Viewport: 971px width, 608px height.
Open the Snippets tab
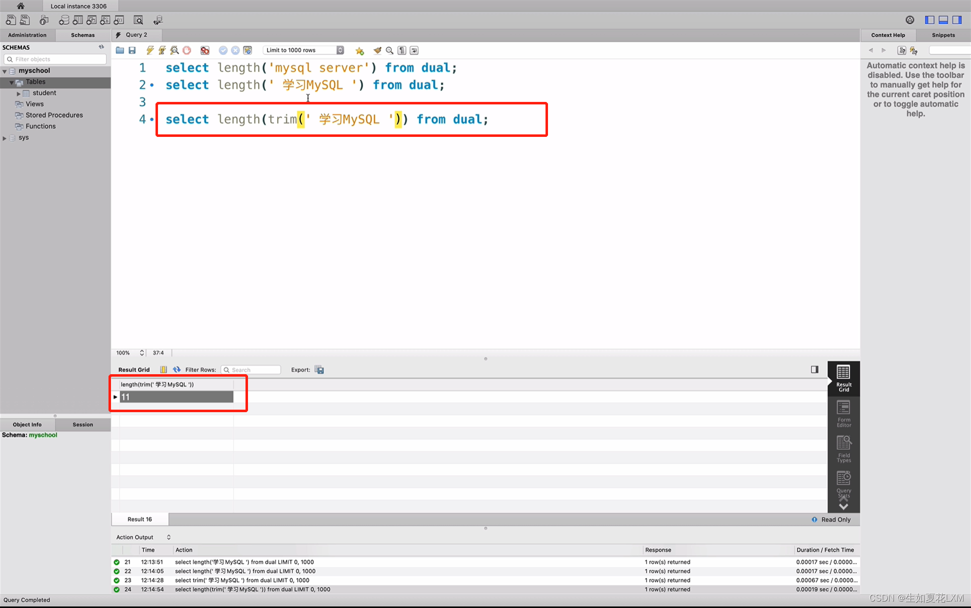point(943,35)
